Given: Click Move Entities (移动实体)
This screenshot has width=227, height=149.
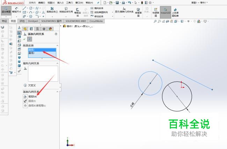Looking at the screenshot, I should 97,16.
